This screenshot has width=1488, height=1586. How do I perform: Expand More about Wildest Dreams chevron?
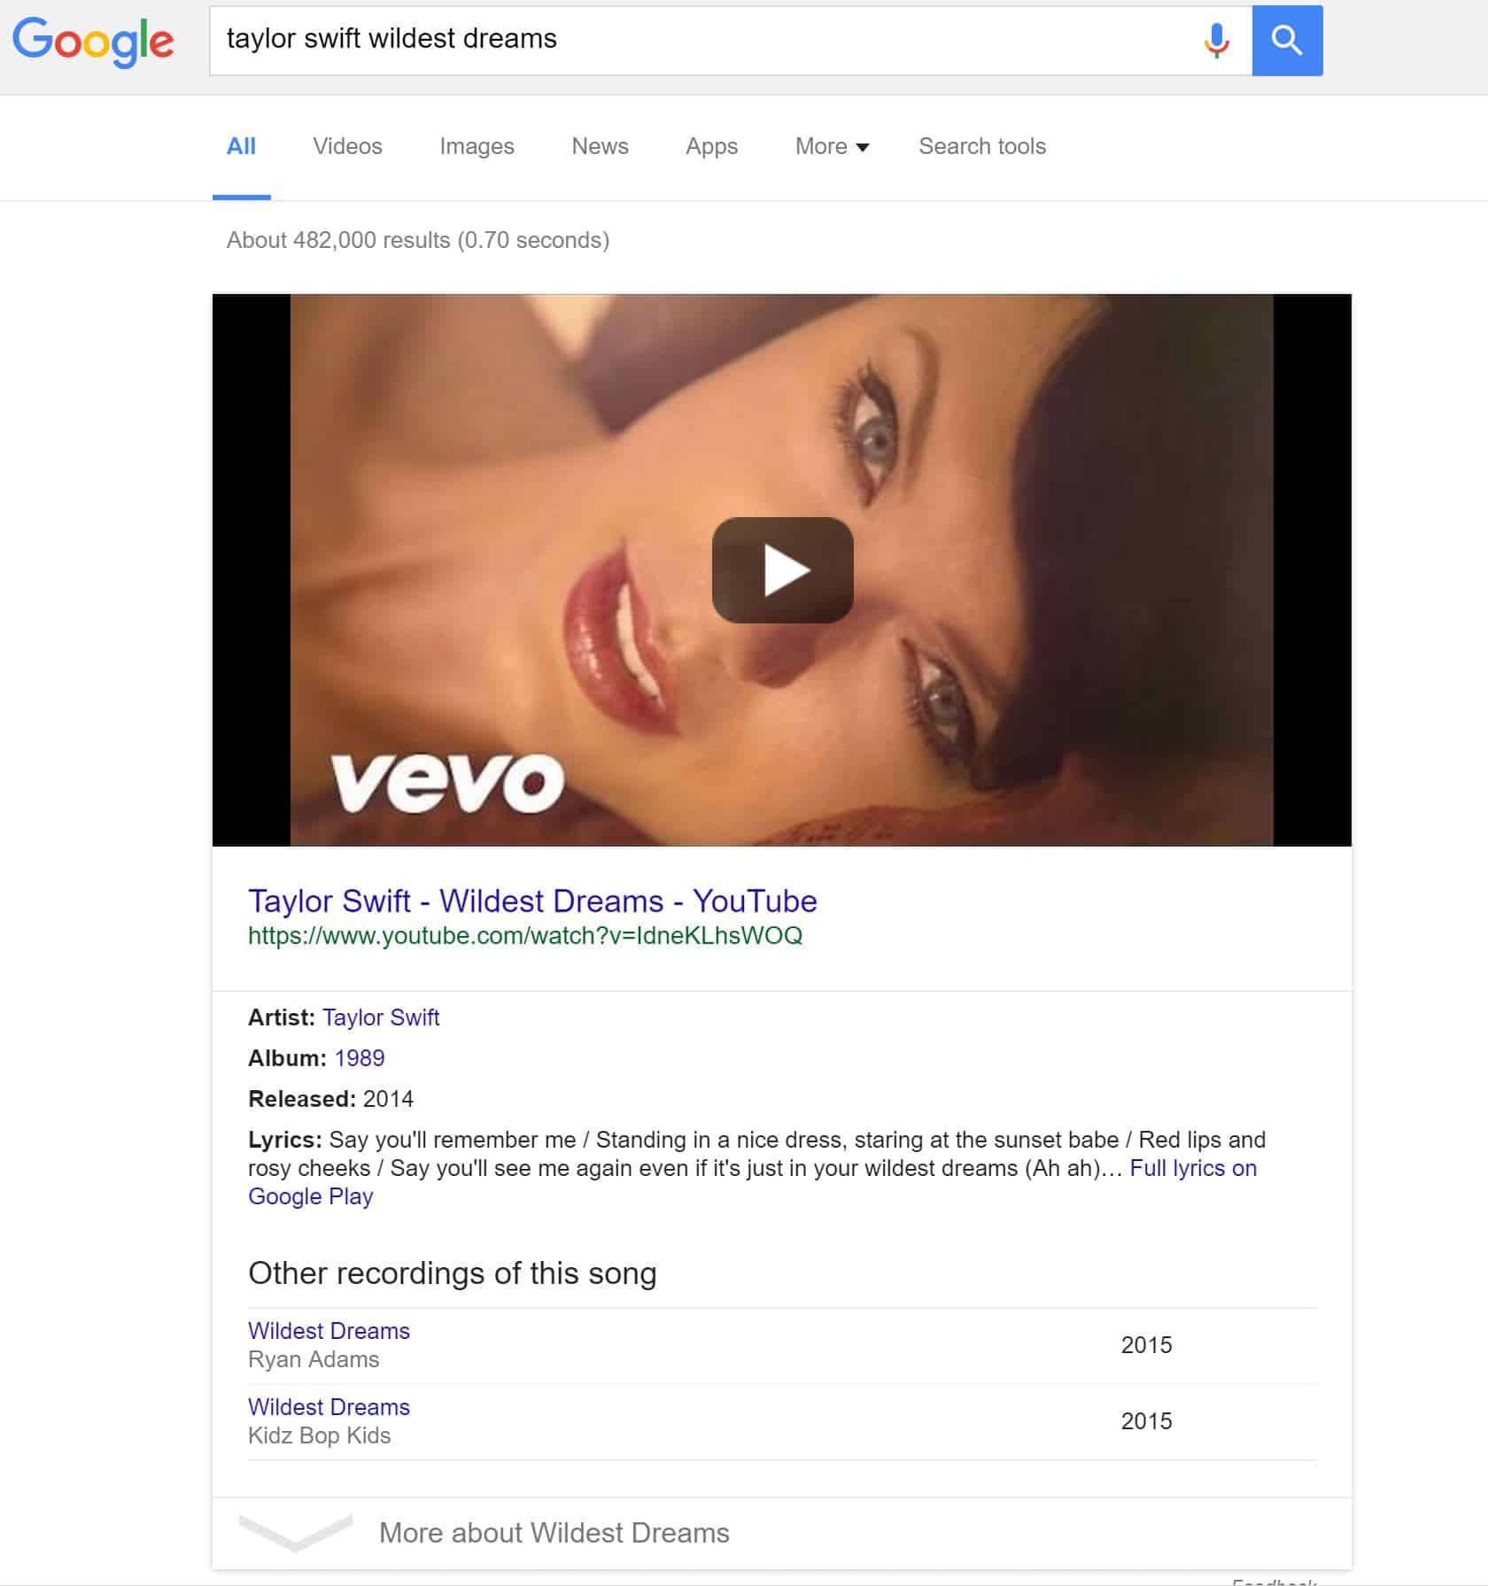click(296, 1532)
